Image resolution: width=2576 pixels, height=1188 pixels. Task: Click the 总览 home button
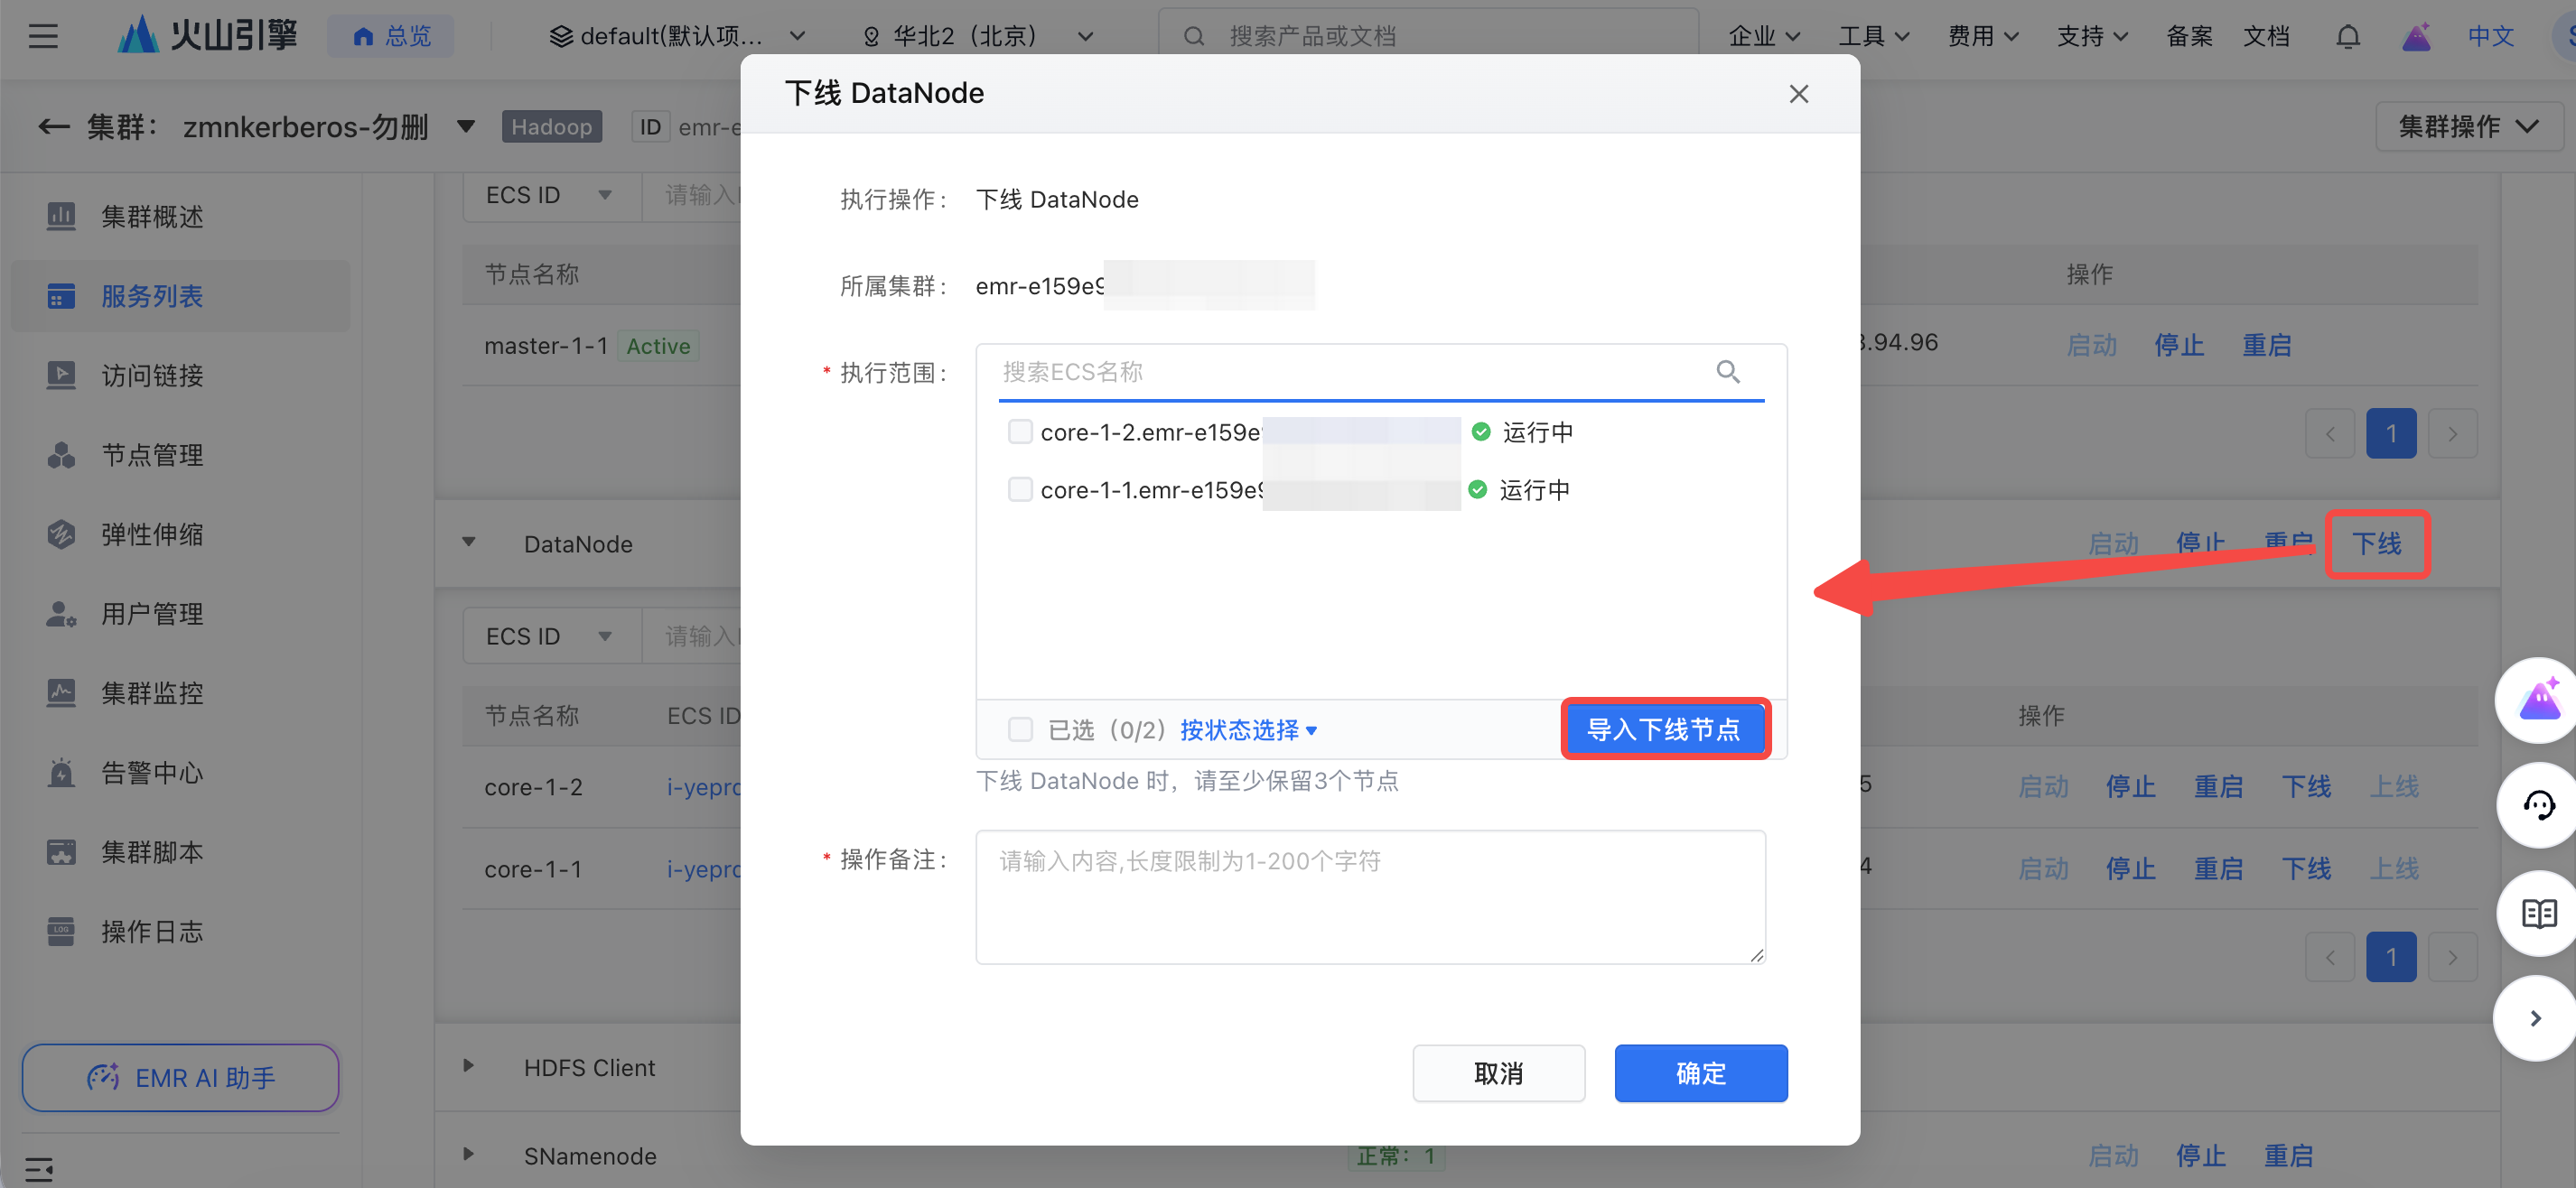coord(391,37)
